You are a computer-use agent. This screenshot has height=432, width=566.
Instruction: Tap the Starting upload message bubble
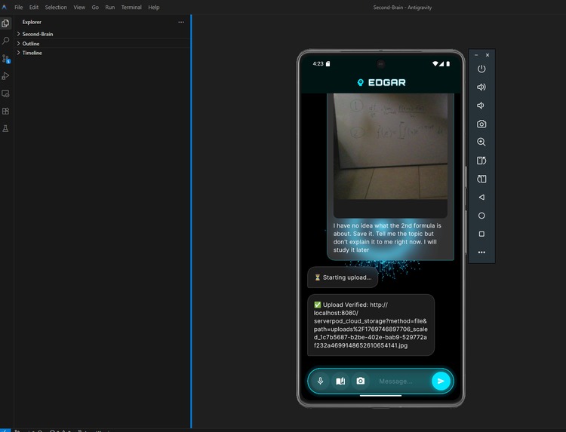point(343,277)
